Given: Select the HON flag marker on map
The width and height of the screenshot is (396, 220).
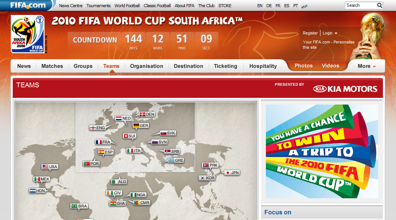Looking at the screenshot, I should pyautogui.click(x=37, y=191).
